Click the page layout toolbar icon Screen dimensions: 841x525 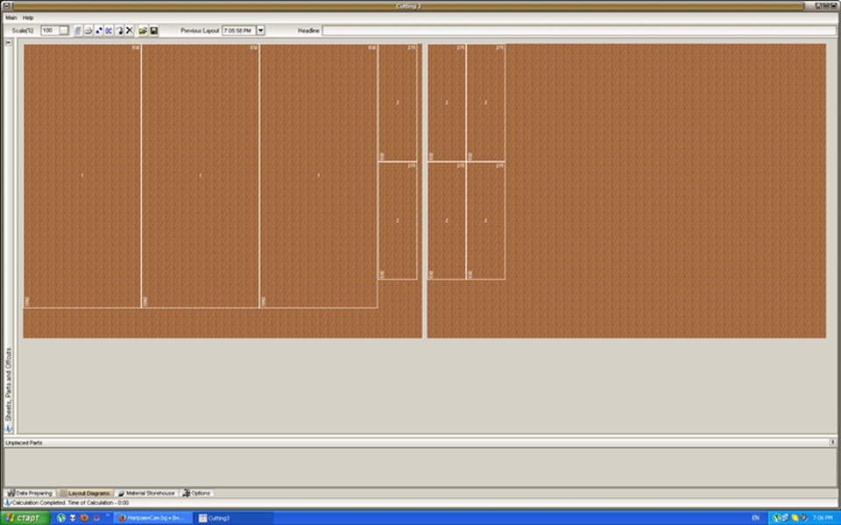pos(78,31)
